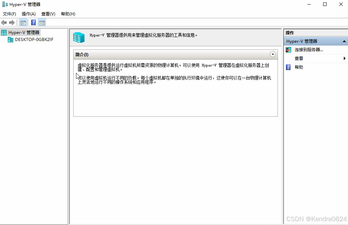348x225 pixels.
Task: Click the help icon in the actions pane
Action: click(x=288, y=67)
